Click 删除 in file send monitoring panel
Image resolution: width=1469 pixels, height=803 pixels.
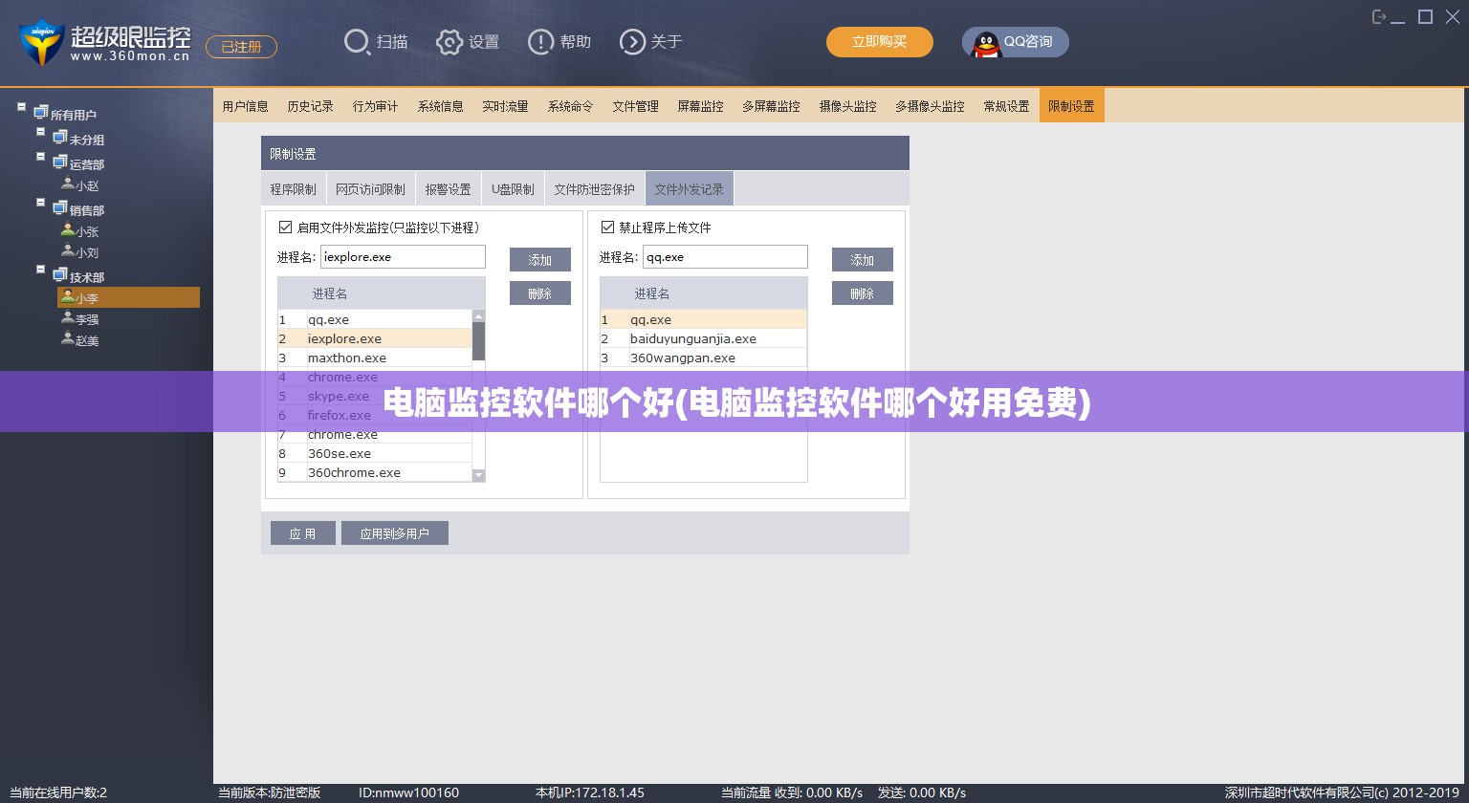tap(540, 293)
